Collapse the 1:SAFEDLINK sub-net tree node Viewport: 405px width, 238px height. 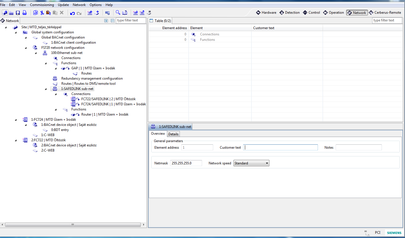46,89
